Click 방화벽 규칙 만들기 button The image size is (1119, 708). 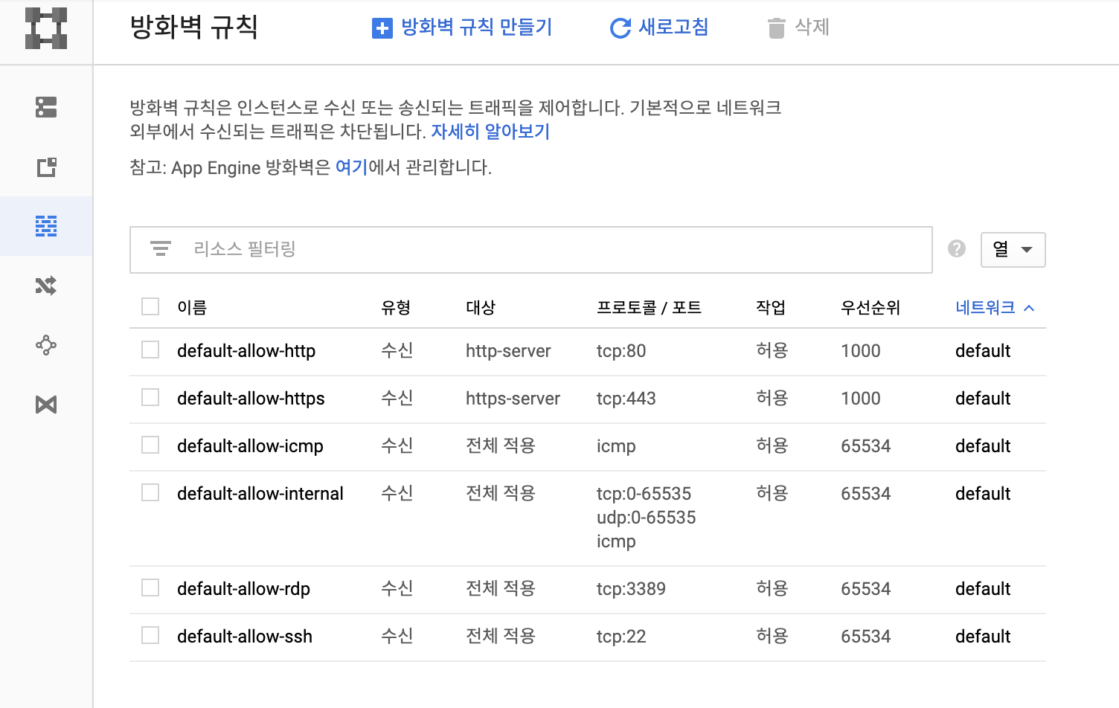coord(462,28)
